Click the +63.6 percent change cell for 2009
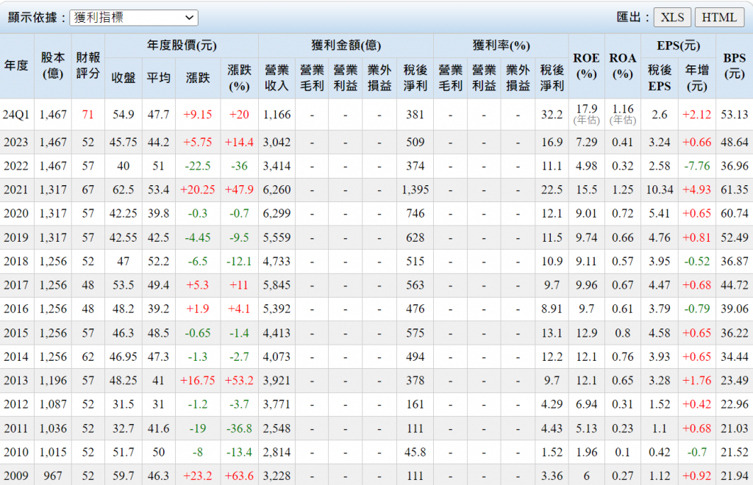Screen dimensions: 753x485 click(x=239, y=476)
